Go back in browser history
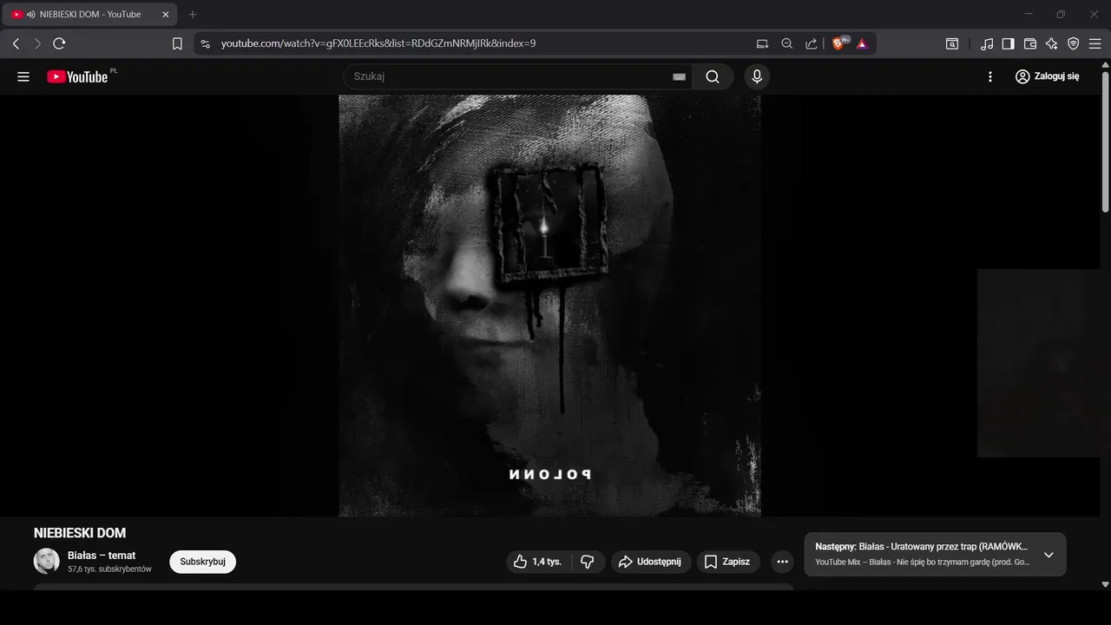This screenshot has width=1111, height=625. point(16,43)
